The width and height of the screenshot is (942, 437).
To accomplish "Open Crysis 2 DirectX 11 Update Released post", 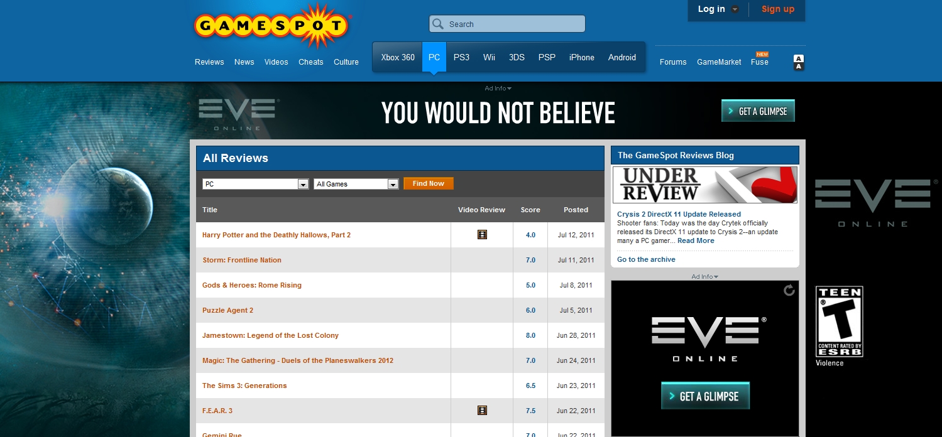I will (x=679, y=214).
